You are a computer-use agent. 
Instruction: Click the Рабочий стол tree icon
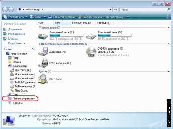(x=8, y=54)
